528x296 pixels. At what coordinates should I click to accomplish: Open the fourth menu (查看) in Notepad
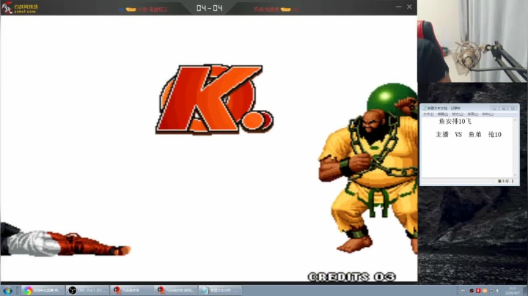point(473,114)
